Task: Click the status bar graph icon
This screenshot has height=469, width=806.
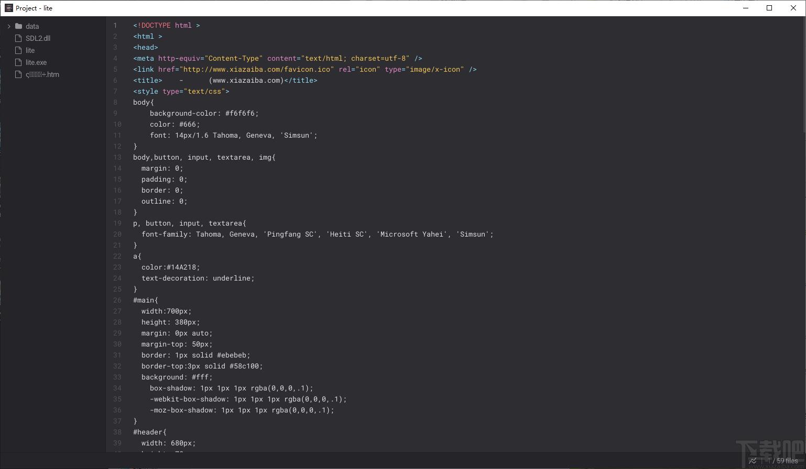Action: pyautogui.click(x=753, y=461)
